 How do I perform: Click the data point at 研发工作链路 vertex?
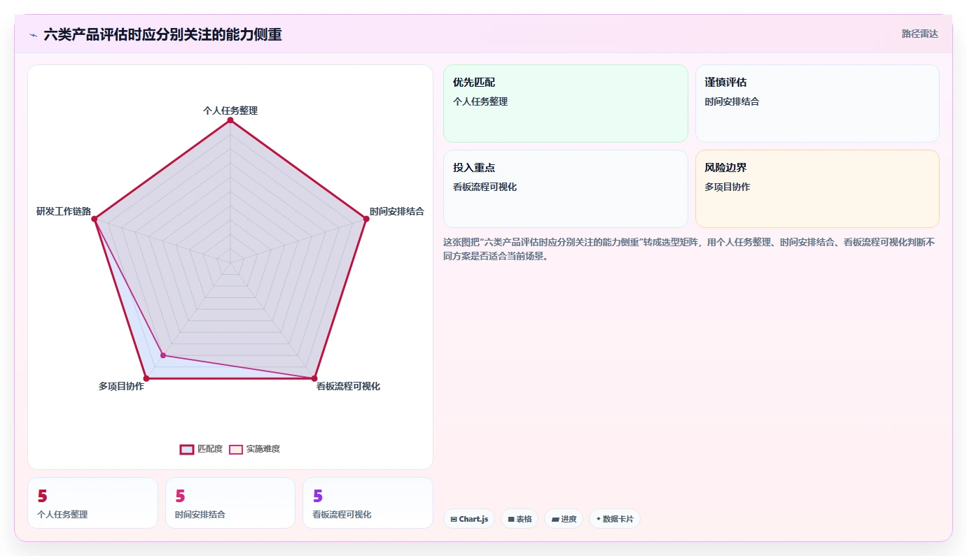(x=95, y=219)
